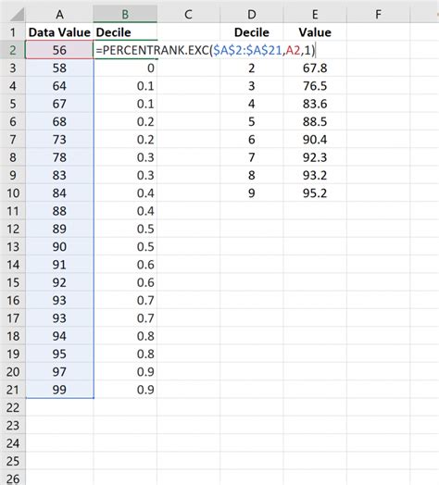Select column D header
This screenshot has width=439, height=485.
(252, 15)
